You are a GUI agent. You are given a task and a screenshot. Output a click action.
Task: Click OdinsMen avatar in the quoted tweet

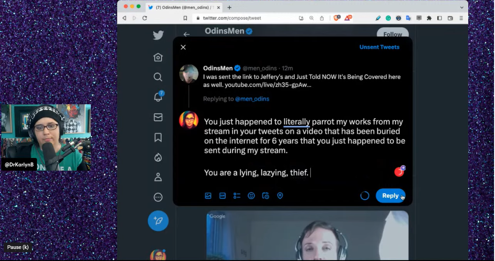189,74
